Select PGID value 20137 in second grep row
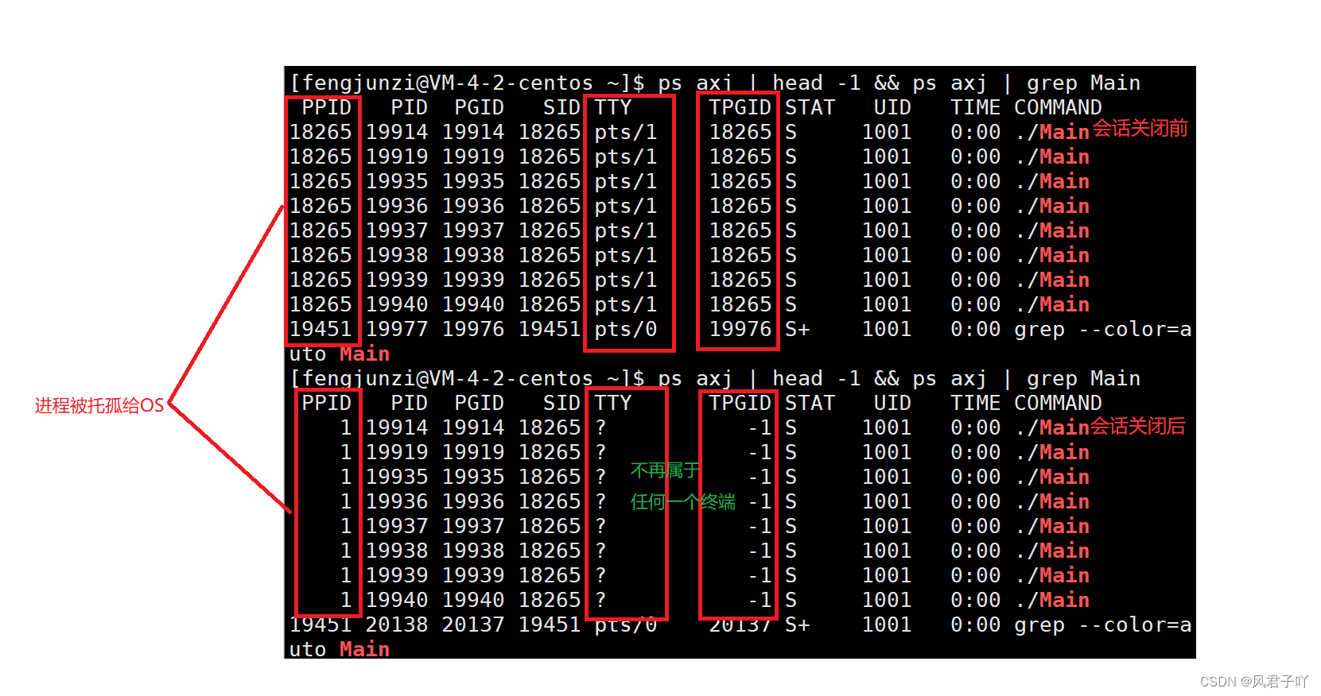This screenshot has width=1321, height=696. tap(473, 624)
